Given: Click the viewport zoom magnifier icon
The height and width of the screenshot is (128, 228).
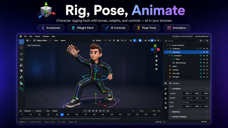Looking at the screenshot, I should (x=156, y=56).
